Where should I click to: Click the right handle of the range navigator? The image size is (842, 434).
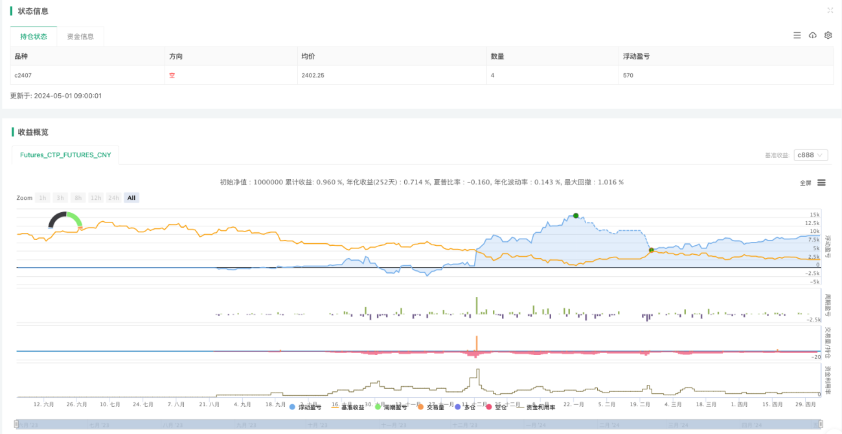[820, 425]
